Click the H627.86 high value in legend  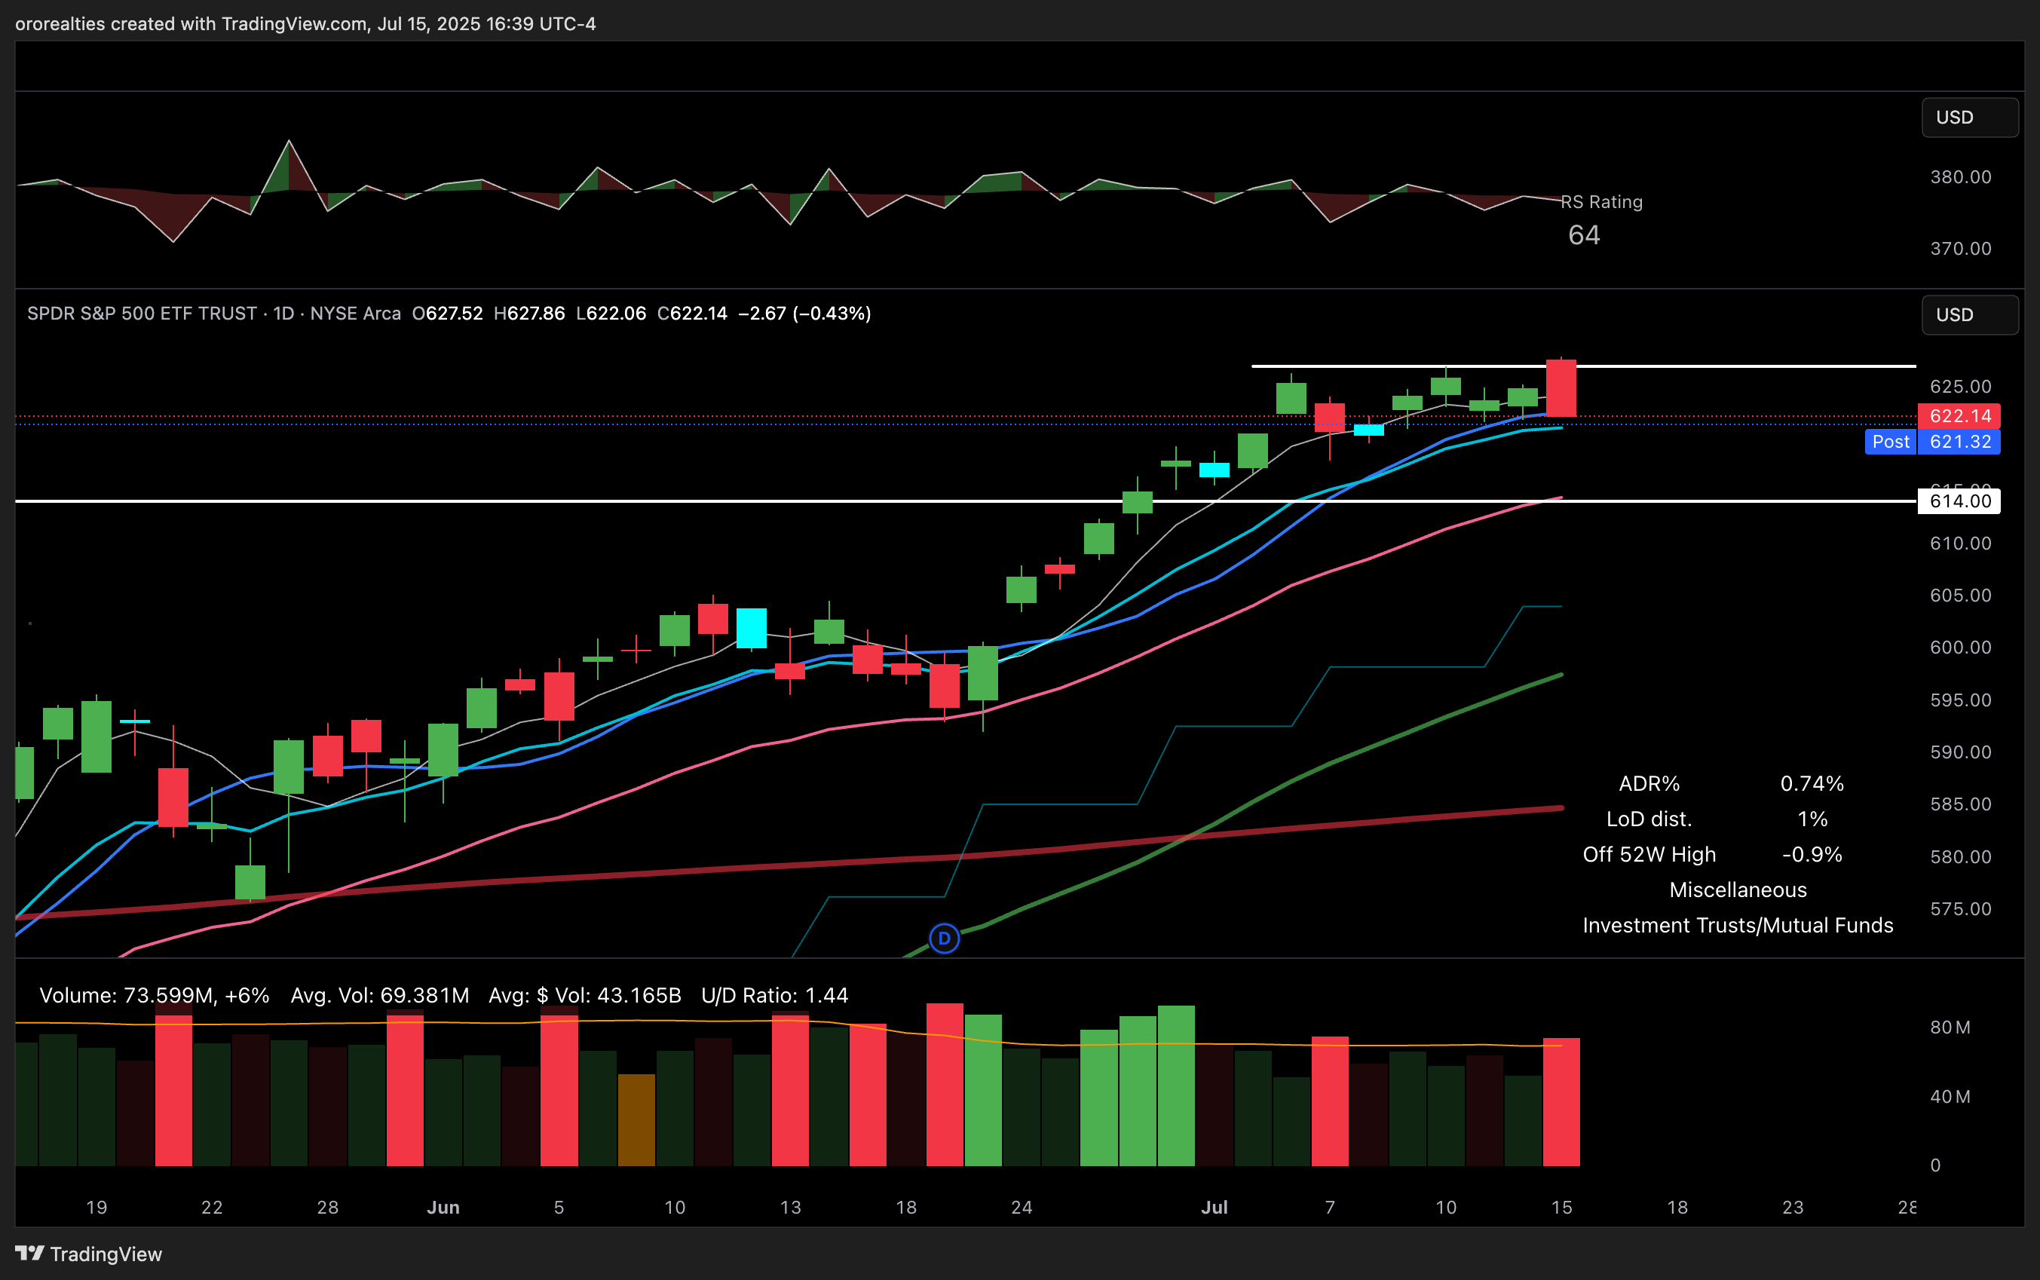[x=529, y=314]
